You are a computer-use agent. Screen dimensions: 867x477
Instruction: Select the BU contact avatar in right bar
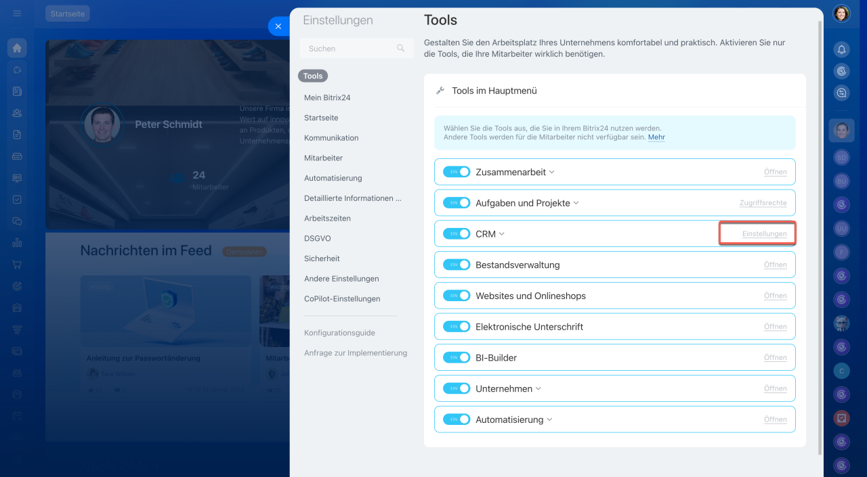pos(841,181)
